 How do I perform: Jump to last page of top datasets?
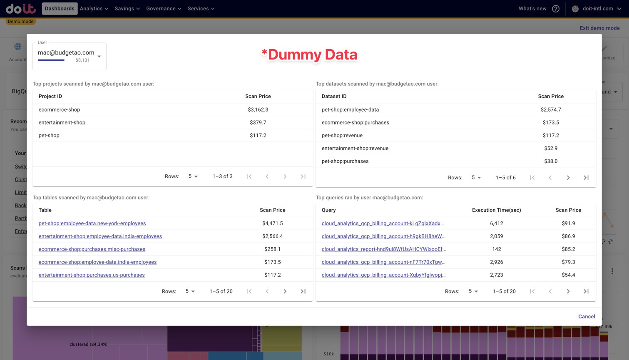click(x=586, y=178)
